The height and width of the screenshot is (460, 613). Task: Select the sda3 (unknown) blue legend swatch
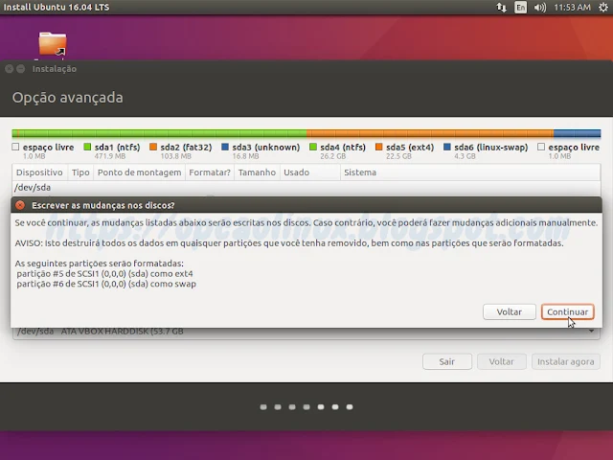click(x=225, y=147)
